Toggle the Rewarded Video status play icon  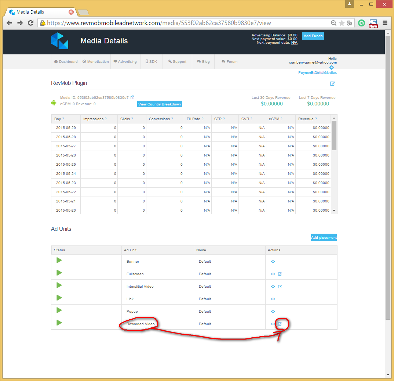(59, 323)
